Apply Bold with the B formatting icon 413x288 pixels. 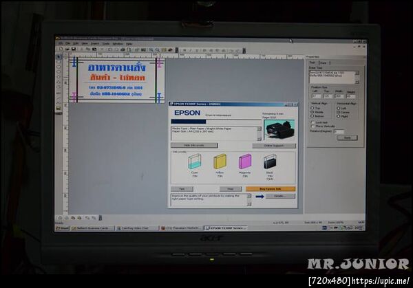coord(184,50)
